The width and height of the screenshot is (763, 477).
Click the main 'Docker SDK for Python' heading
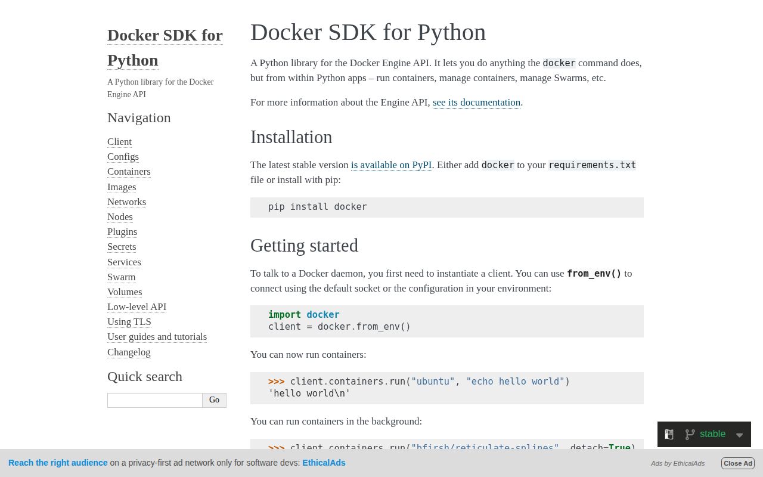[x=368, y=32]
